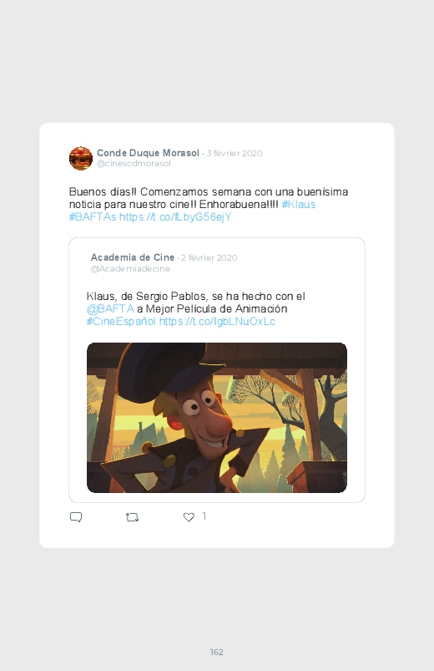Image resolution: width=434 pixels, height=671 pixels.
Task: Click the 3 février 2020 timestamp
Action: [x=235, y=153]
